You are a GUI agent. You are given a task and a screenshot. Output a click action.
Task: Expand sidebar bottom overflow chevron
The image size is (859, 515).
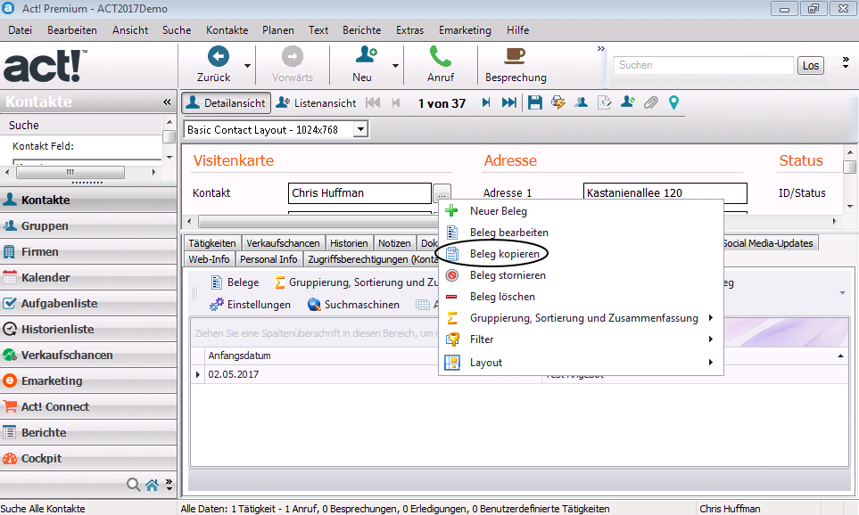pos(169,485)
